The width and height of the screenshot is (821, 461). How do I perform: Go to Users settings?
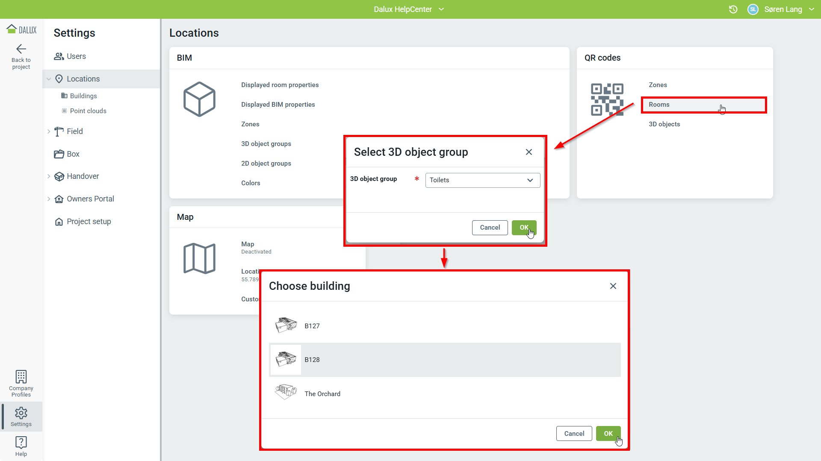click(76, 56)
